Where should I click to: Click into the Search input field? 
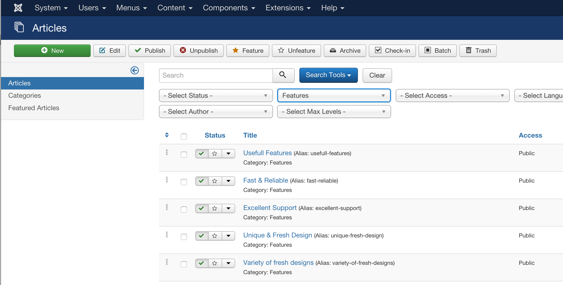pyautogui.click(x=216, y=76)
